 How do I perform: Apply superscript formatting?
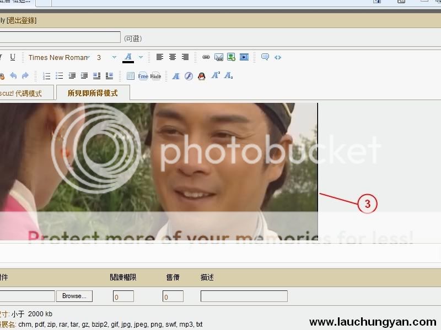click(216, 75)
